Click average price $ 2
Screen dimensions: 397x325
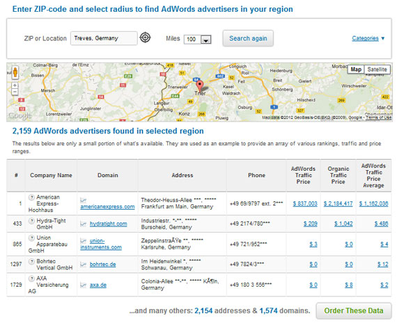tap(384, 285)
